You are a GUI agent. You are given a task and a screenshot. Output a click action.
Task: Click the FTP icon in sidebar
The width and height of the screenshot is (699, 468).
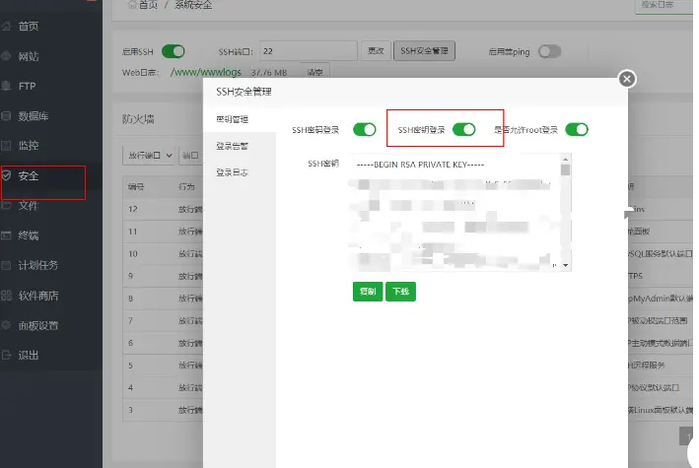pyautogui.click(x=6, y=86)
